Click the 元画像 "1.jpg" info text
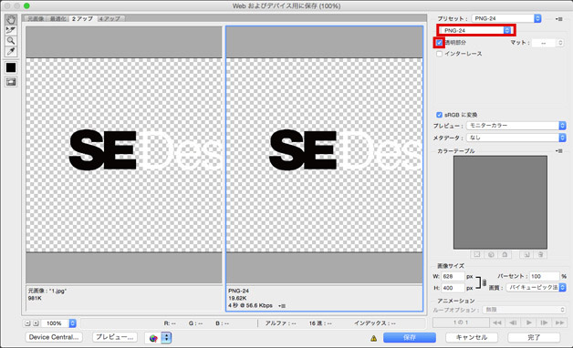This screenshot has height=348, width=573. (47, 291)
